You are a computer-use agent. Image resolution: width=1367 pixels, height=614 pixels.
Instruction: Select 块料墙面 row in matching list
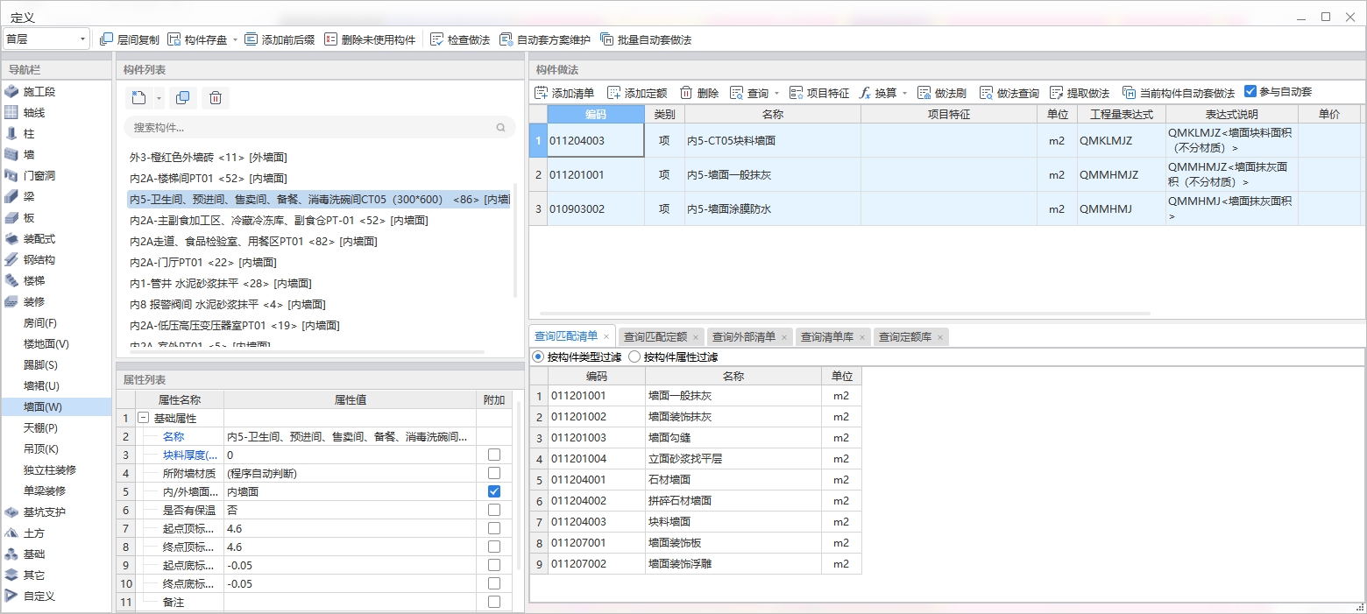[696, 522]
